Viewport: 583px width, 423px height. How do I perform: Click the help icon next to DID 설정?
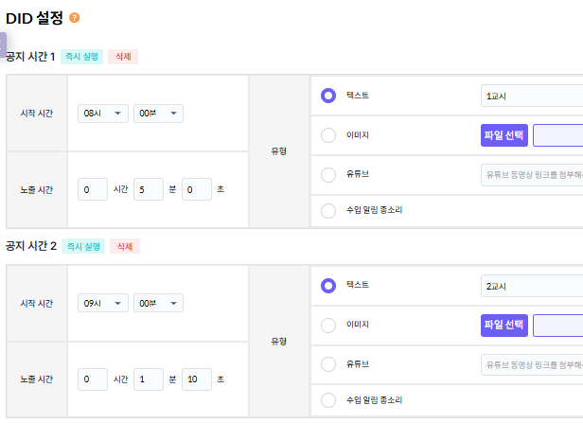(75, 18)
